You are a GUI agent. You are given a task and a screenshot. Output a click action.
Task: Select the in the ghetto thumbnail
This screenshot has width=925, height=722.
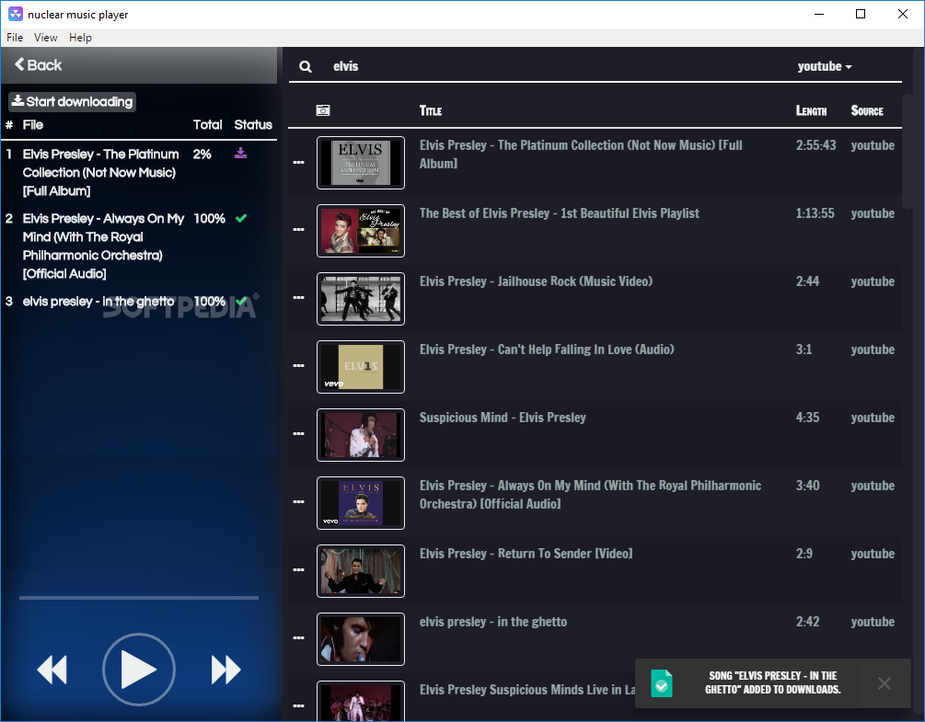pyautogui.click(x=361, y=639)
